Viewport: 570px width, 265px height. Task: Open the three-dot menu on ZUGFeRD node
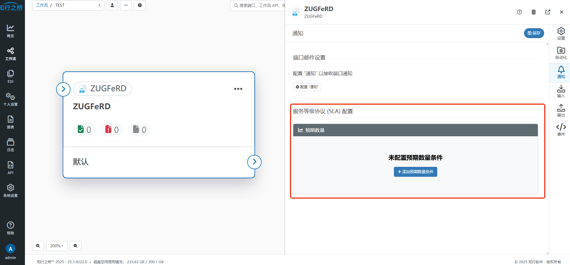coord(238,89)
